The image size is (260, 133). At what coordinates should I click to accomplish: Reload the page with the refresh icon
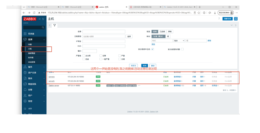34,13
